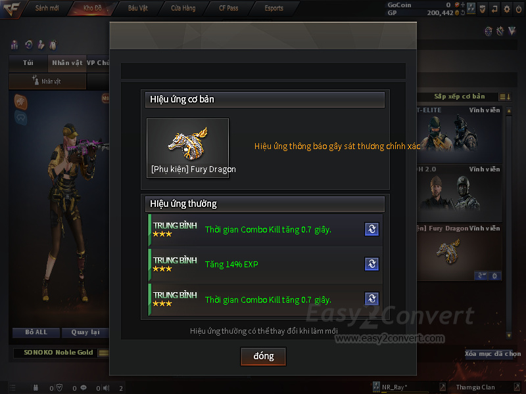526x394 pixels.
Task: Open the settings gear in top bar
Action: 507,9
